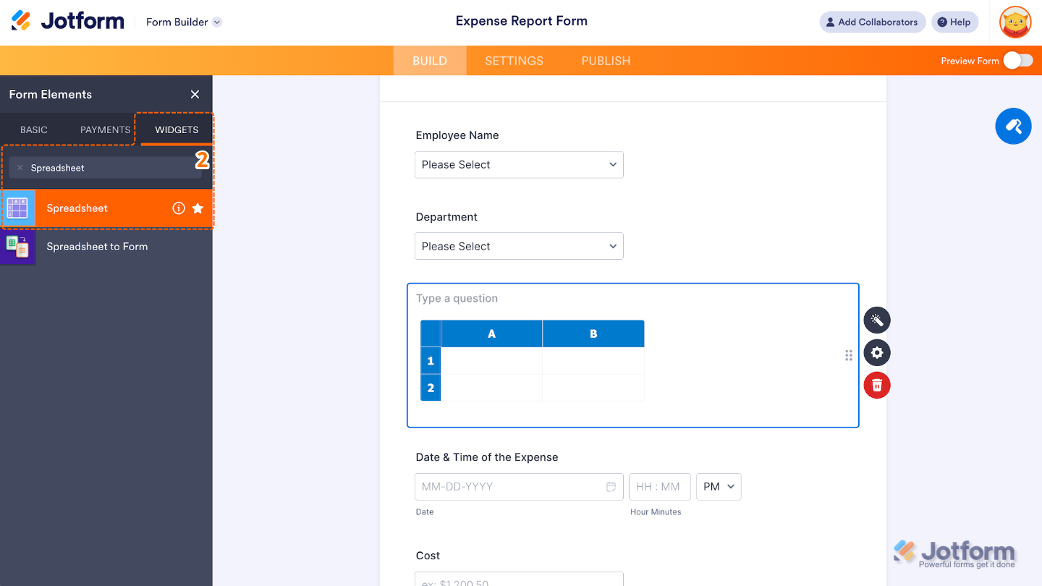Expand the Employee Name dropdown

pos(519,165)
